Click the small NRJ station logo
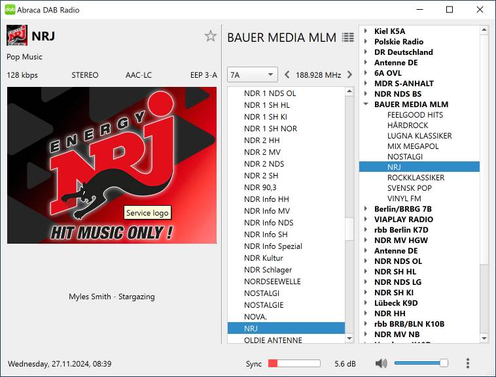 click(17, 36)
